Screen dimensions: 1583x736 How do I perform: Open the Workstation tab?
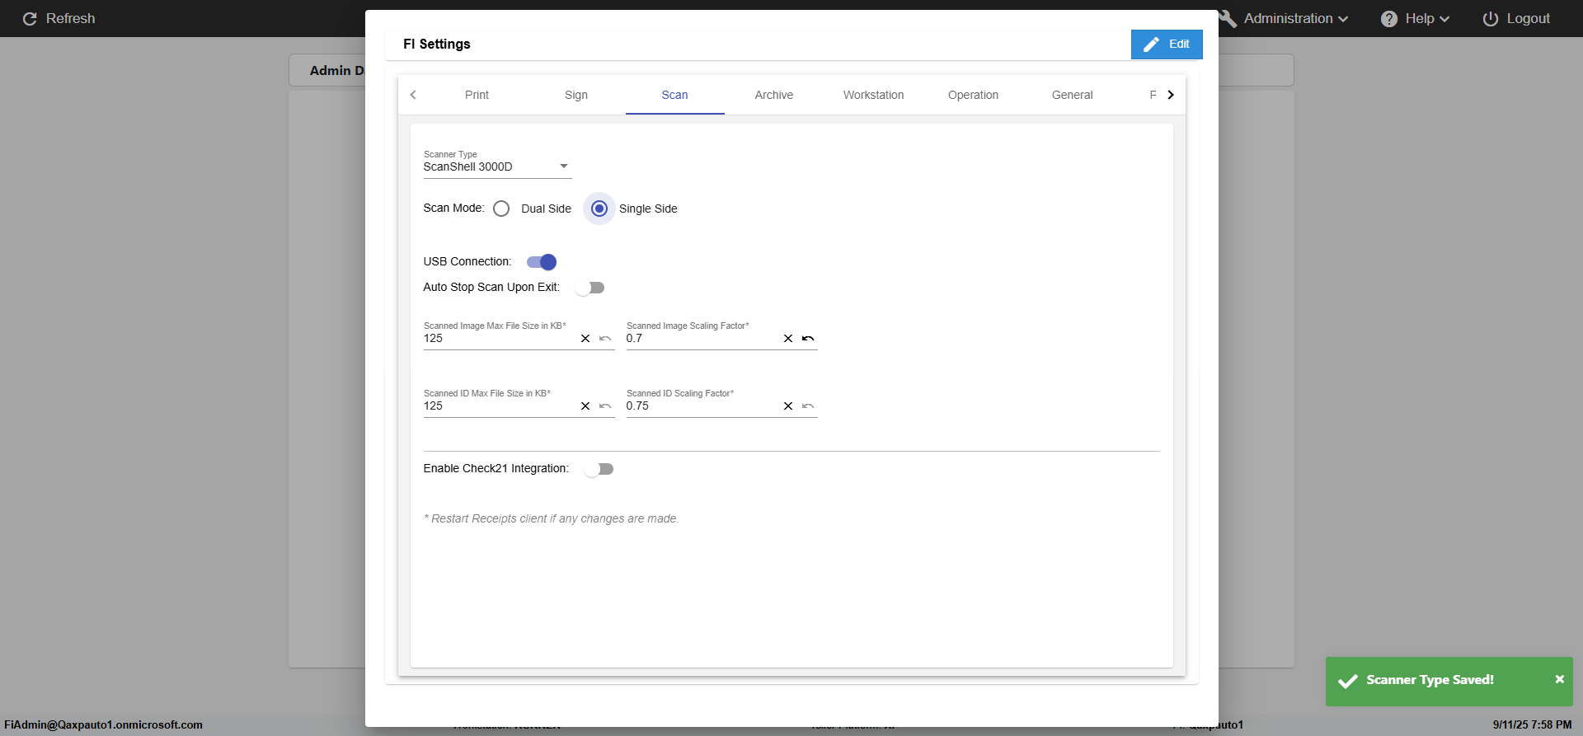(x=873, y=95)
